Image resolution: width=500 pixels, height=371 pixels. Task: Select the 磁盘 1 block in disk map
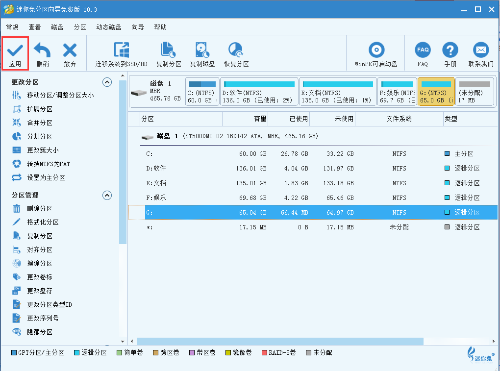point(157,92)
